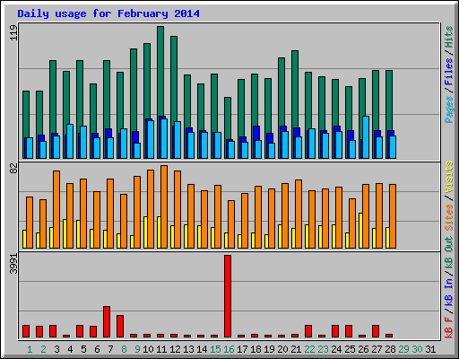Click the yellow visits bar for day 10

[145, 232]
